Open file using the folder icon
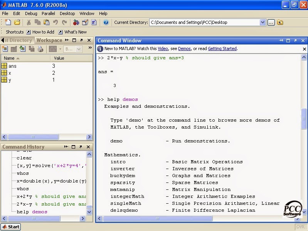 click(x=17, y=22)
